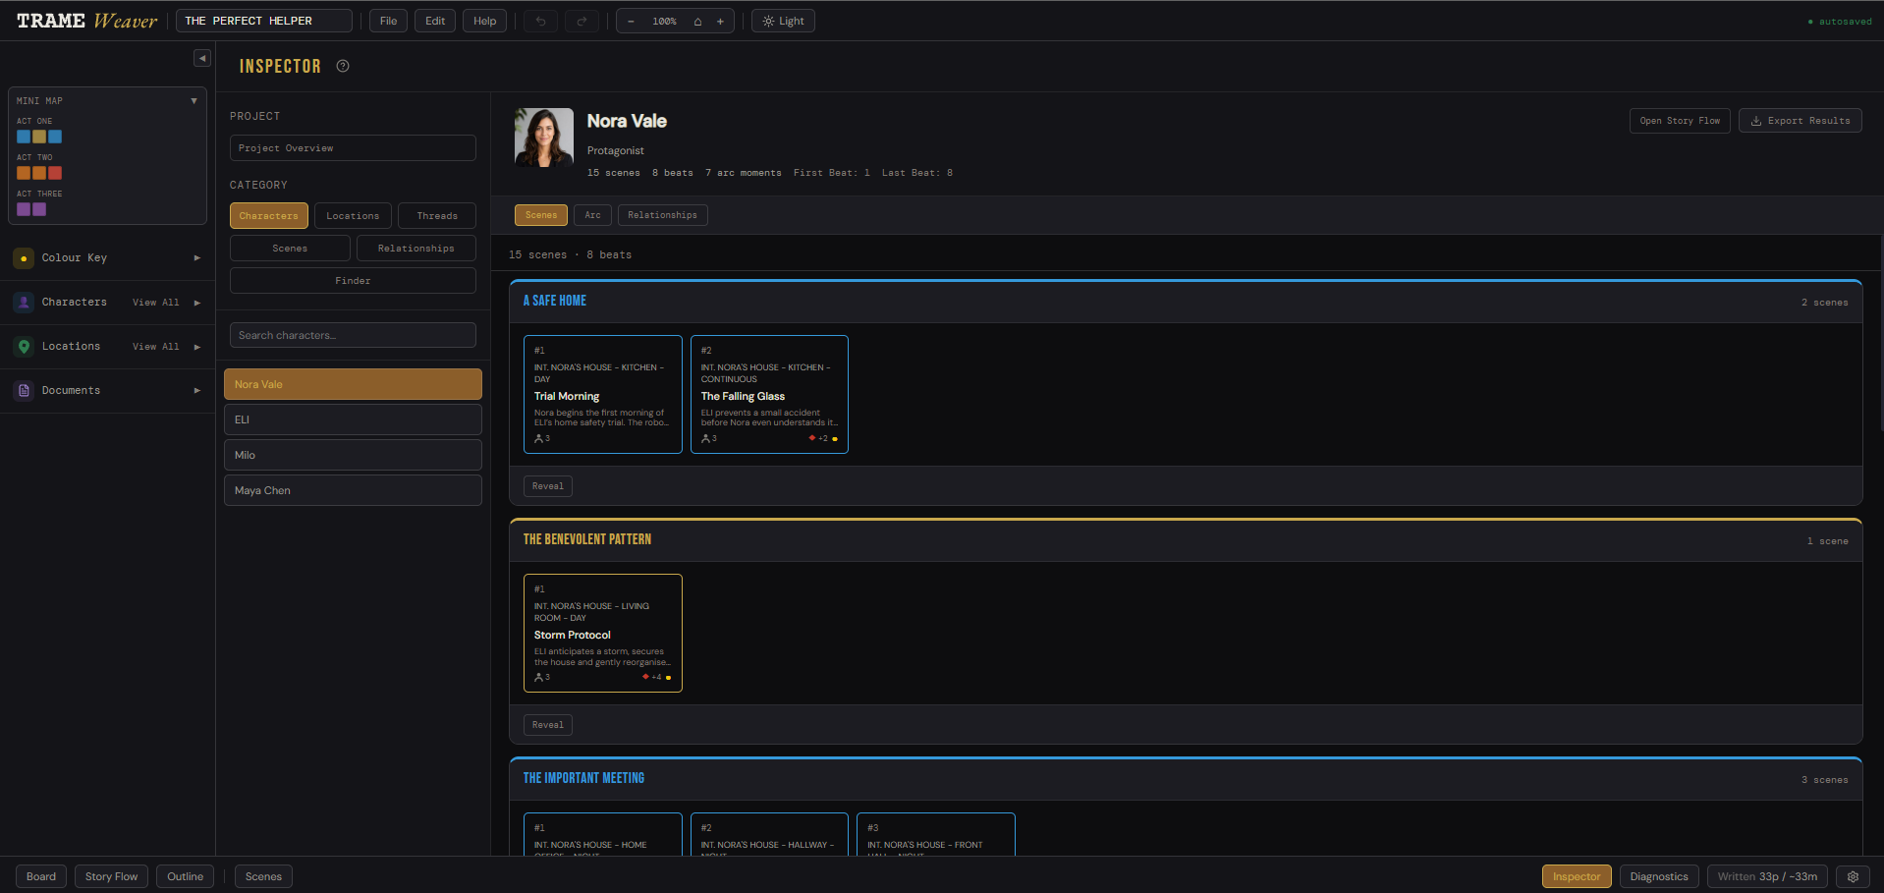The height and width of the screenshot is (893, 1884).
Task: View All locations link
Action: click(156, 347)
